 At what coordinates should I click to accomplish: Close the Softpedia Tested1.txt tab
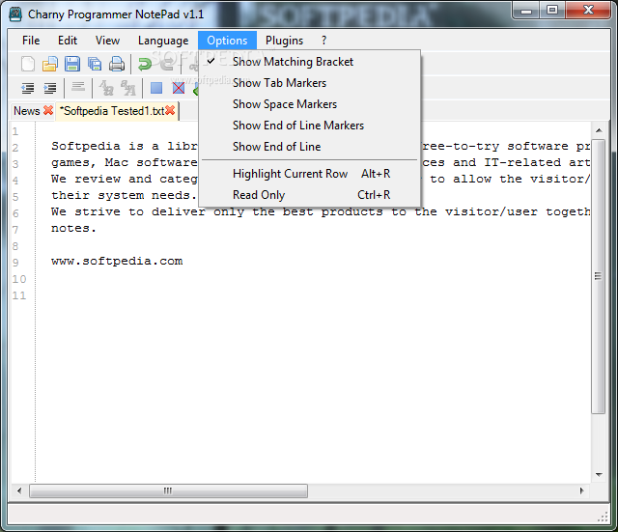[x=170, y=110]
